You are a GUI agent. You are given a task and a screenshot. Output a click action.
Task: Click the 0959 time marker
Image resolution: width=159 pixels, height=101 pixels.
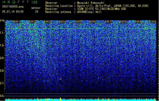tap(138, 22)
